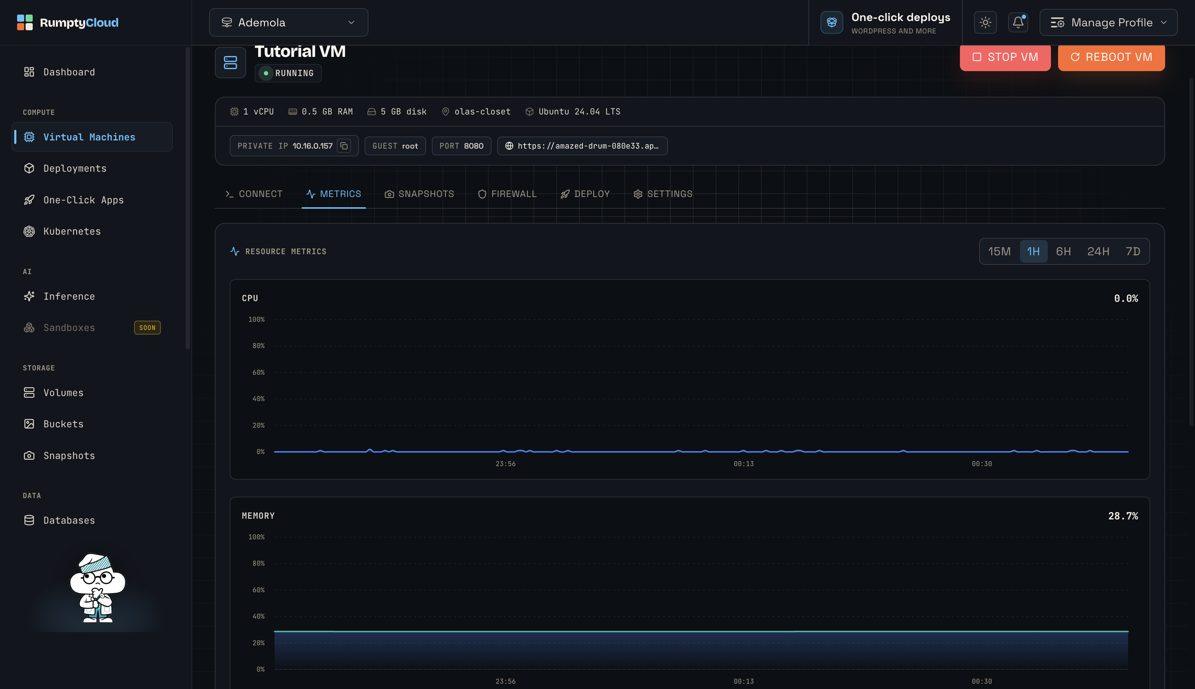Open One-Click Apps in the sidebar

[92, 200]
